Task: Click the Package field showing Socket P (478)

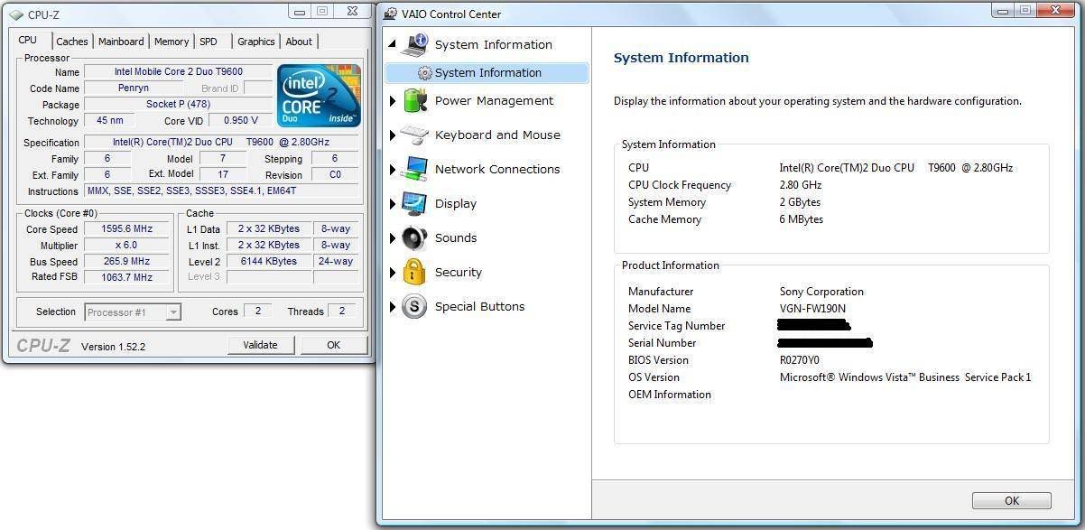Action: [178, 105]
